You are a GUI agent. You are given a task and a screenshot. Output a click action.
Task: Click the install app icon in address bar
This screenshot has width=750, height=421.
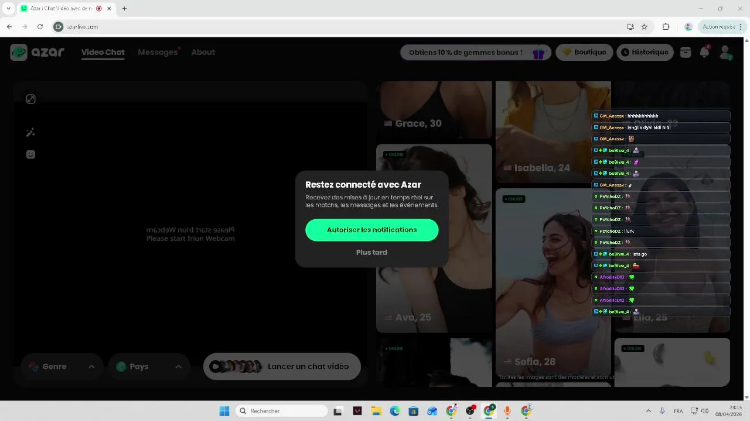pyautogui.click(x=630, y=26)
